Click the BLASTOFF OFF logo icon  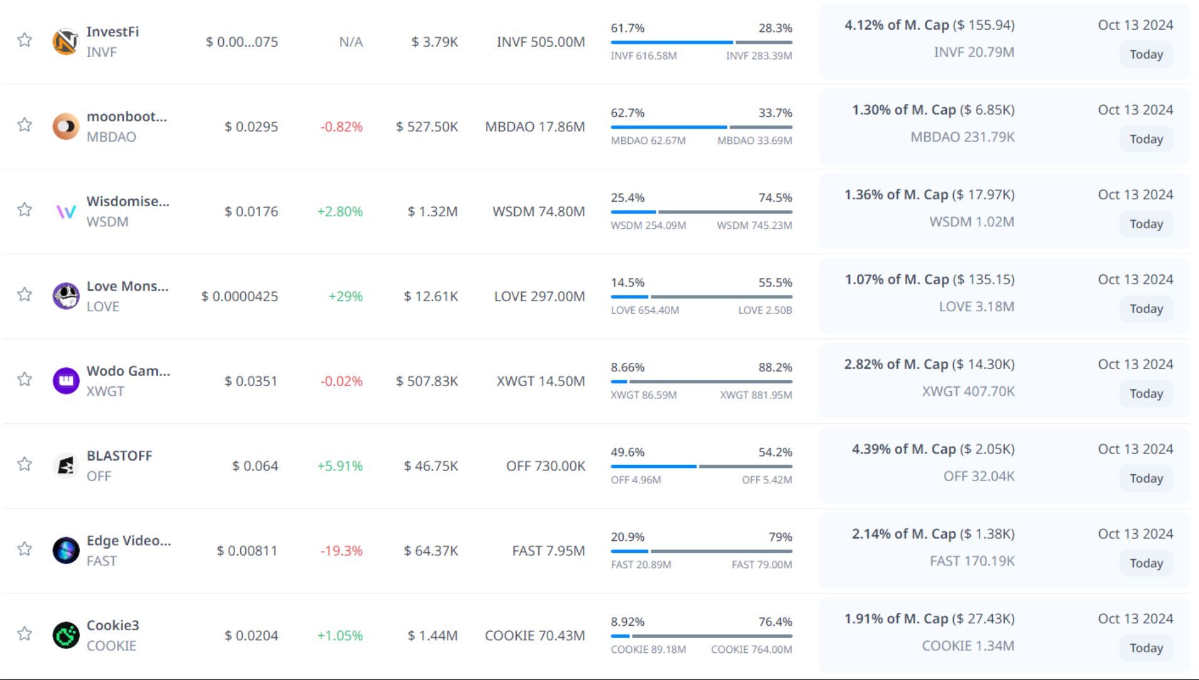pos(65,466)
